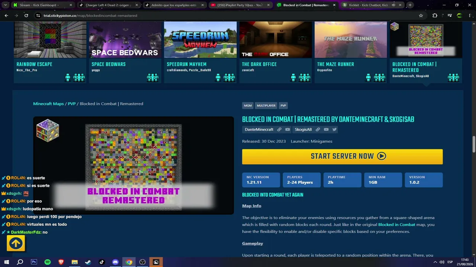Click the MGM tag
Screen dimensions: 476x267
pyautogui.click(x=248, y=106)
